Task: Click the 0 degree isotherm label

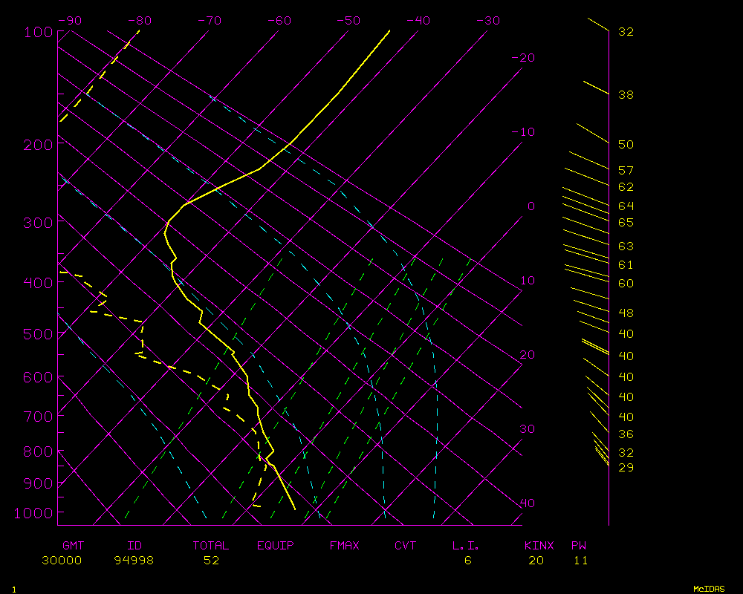Action: pyautogui.click(x=531, y=206)
